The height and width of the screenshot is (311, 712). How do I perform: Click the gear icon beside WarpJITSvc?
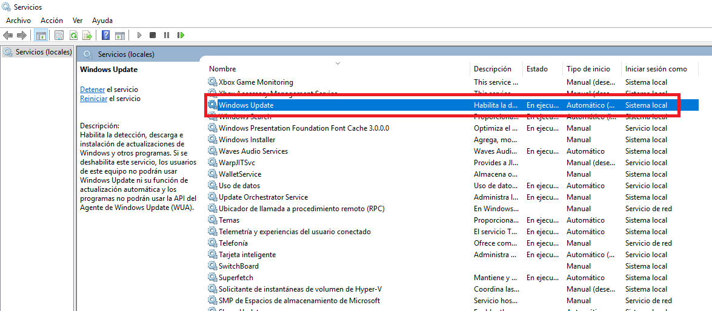tap(213, 162)
